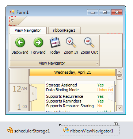Screen dimensions: 133x139
Task: Click the scrollbar thumb with lines
Action: [119, 77]
